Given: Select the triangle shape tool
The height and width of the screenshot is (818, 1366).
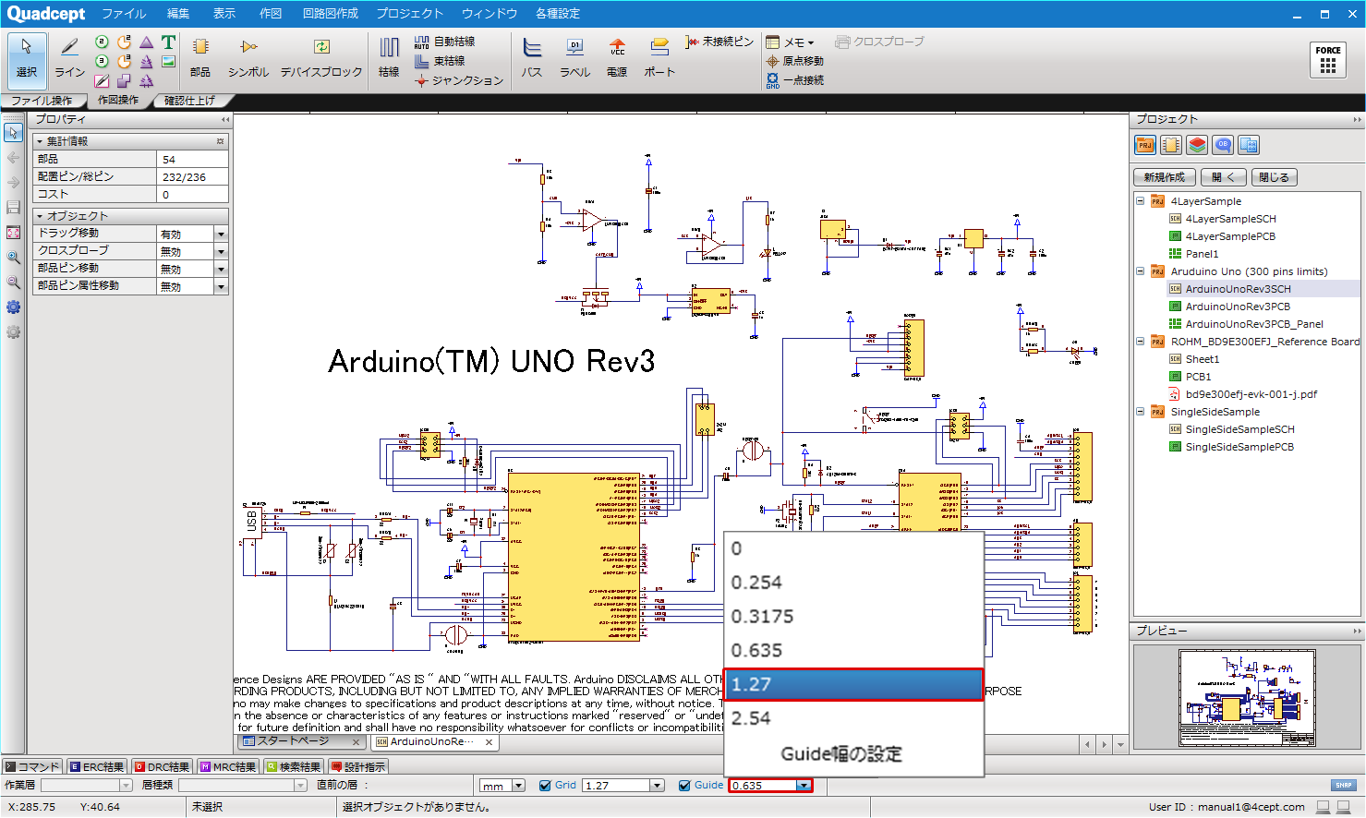Looking at the screenshot, I should pos(147,42).
